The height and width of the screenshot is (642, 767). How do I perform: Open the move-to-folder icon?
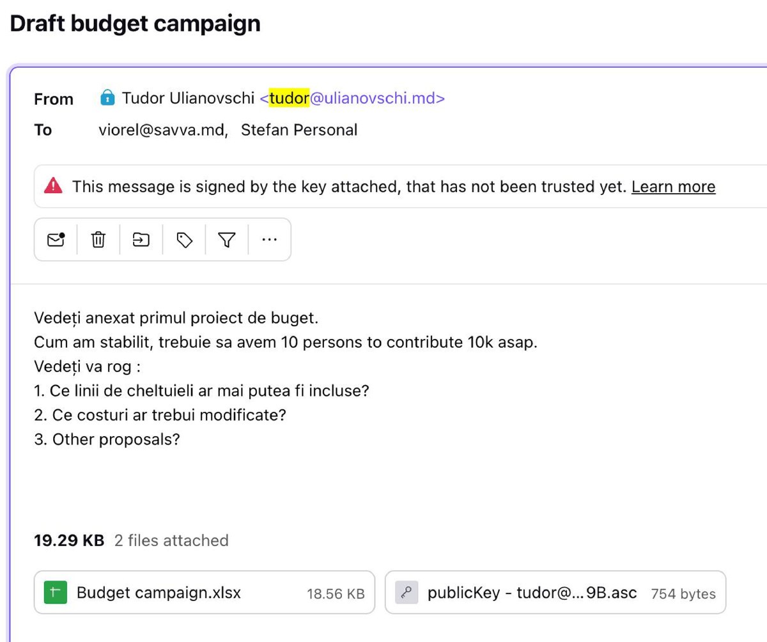141,240
